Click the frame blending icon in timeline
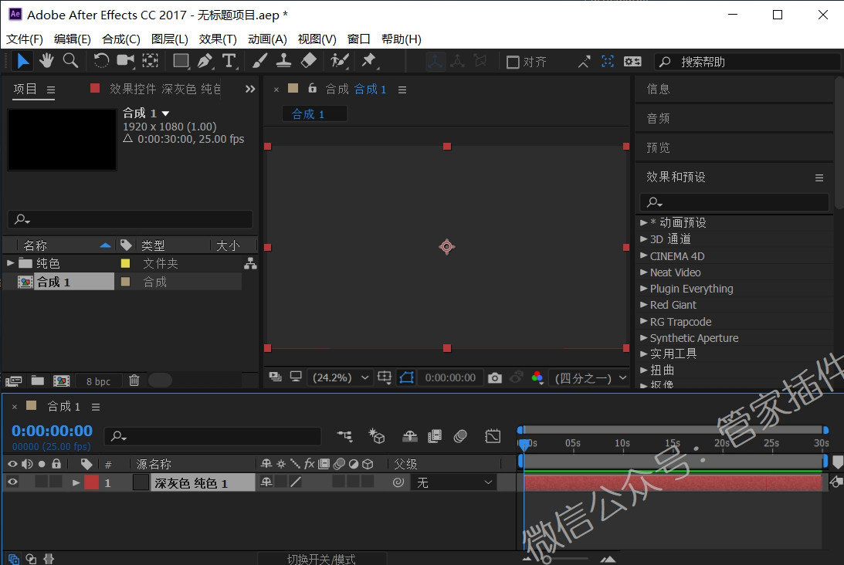The image size is (844, 565). pyautogui.click(x=435, y=436)
